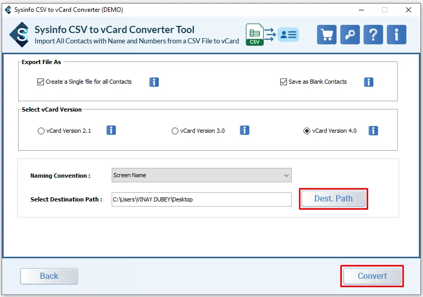Show info for vCard Version 3.0
423x297 pixels.
click(245, 131)
